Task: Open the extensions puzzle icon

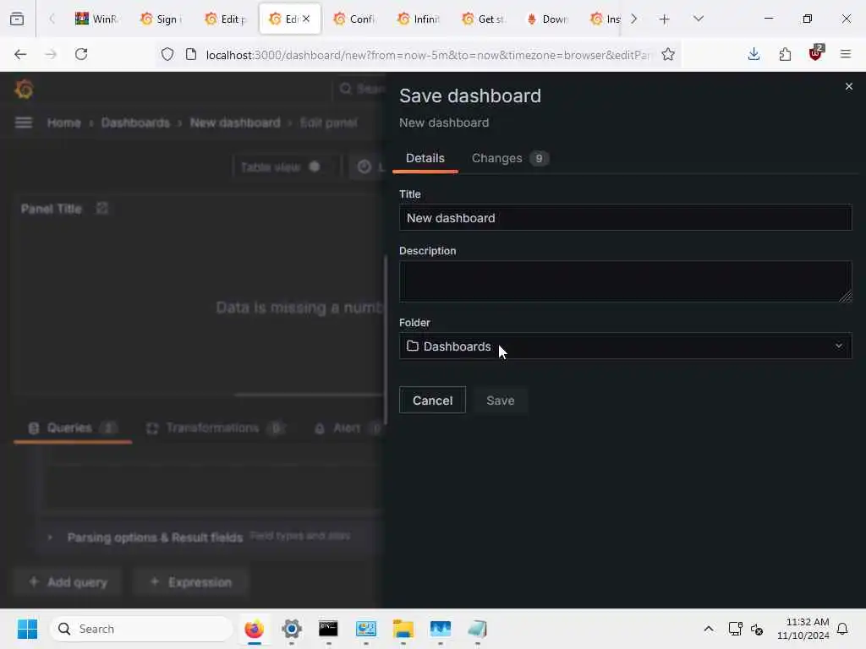Action: 785,54
